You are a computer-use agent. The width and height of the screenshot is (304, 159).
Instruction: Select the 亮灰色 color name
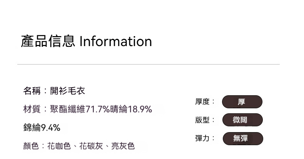click(x=123, y=146)
